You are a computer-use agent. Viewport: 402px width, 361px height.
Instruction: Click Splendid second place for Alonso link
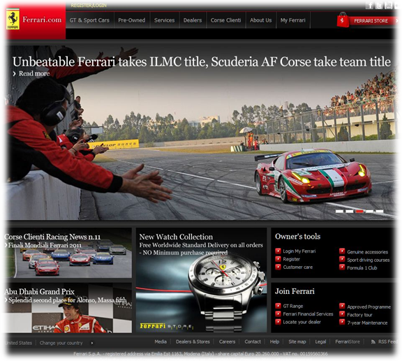coord(68,300)
